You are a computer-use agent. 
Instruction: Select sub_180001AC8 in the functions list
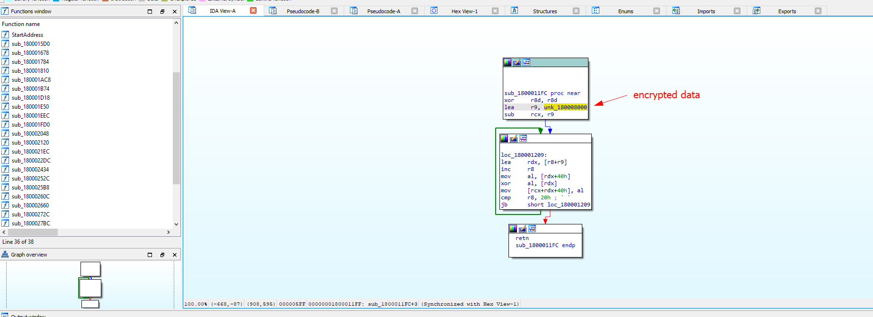pos(31,80)
